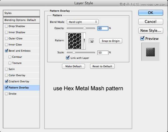The width and height of the screenshot is (168, 132).
Task: Enable the Inner Shadow checkbox
Action: click(x=6, y=32)
